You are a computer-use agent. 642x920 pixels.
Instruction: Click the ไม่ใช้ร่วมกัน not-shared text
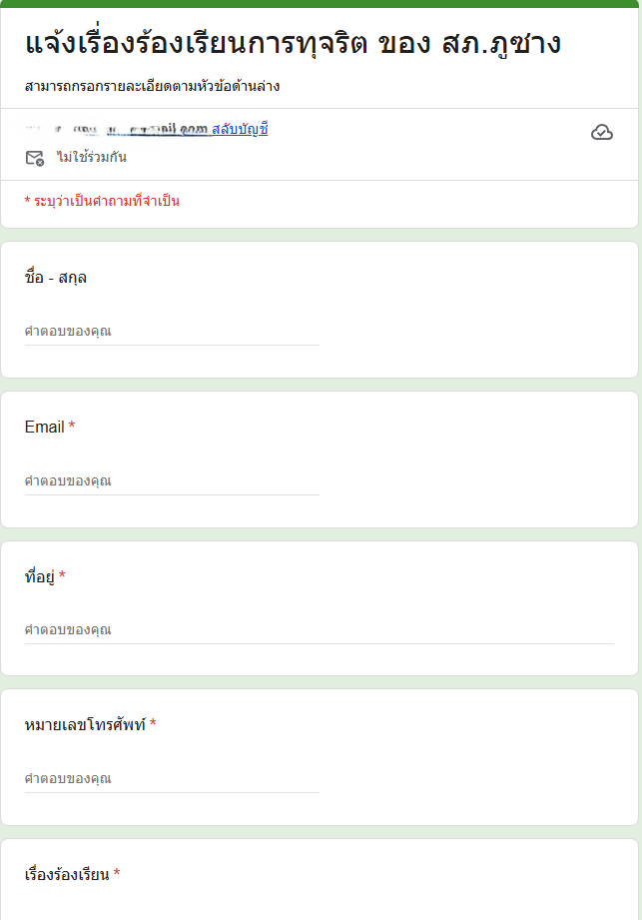[x=92, y=157]
